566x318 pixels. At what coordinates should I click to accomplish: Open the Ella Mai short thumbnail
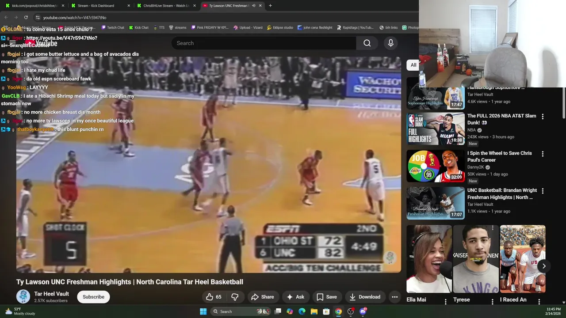pos(429,259)
